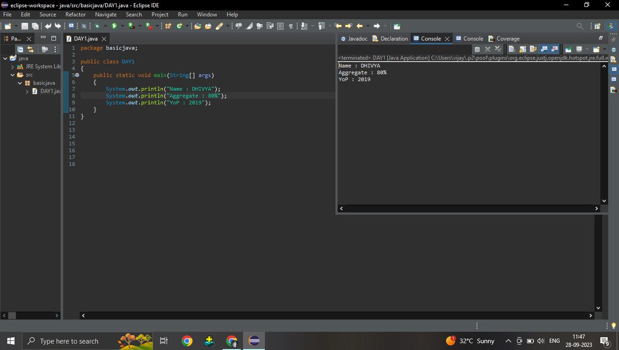Toggle Word Wrap in Console toolbar
Image resolution: width=619 pixels, height=350 pixels.
(532, 49)
